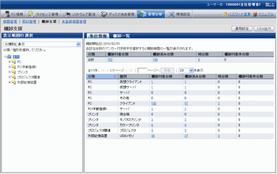Click the マニュアル link

point(266,14)
